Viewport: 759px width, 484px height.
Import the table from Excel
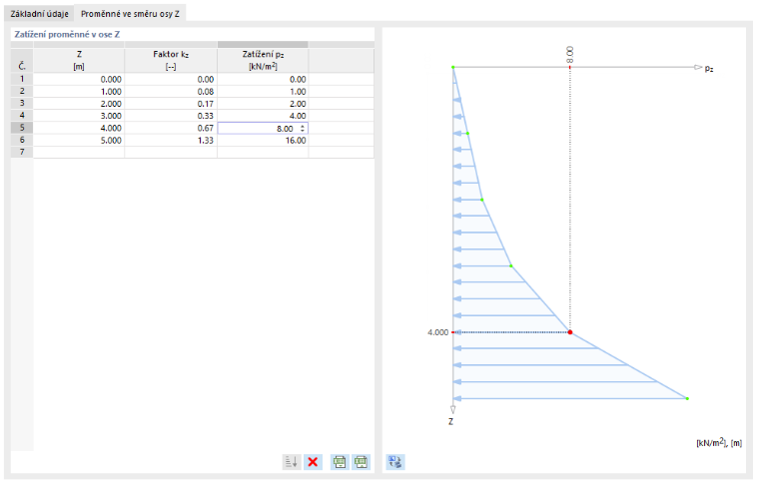point(340,462)
